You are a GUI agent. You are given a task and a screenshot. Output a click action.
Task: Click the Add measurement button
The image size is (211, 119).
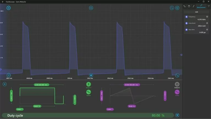[197, 12]
